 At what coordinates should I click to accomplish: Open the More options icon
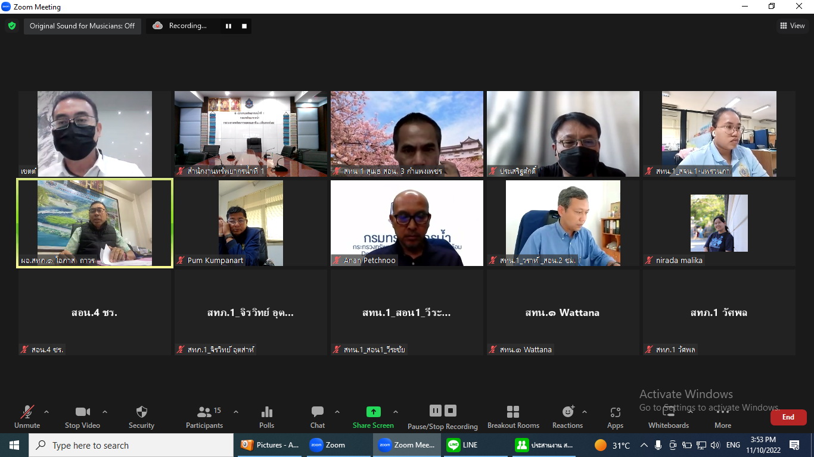(x=723, y=412)
